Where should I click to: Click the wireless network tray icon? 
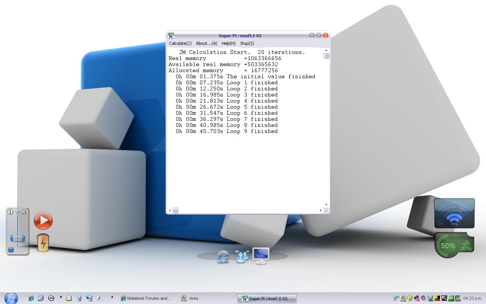point(396,298)
